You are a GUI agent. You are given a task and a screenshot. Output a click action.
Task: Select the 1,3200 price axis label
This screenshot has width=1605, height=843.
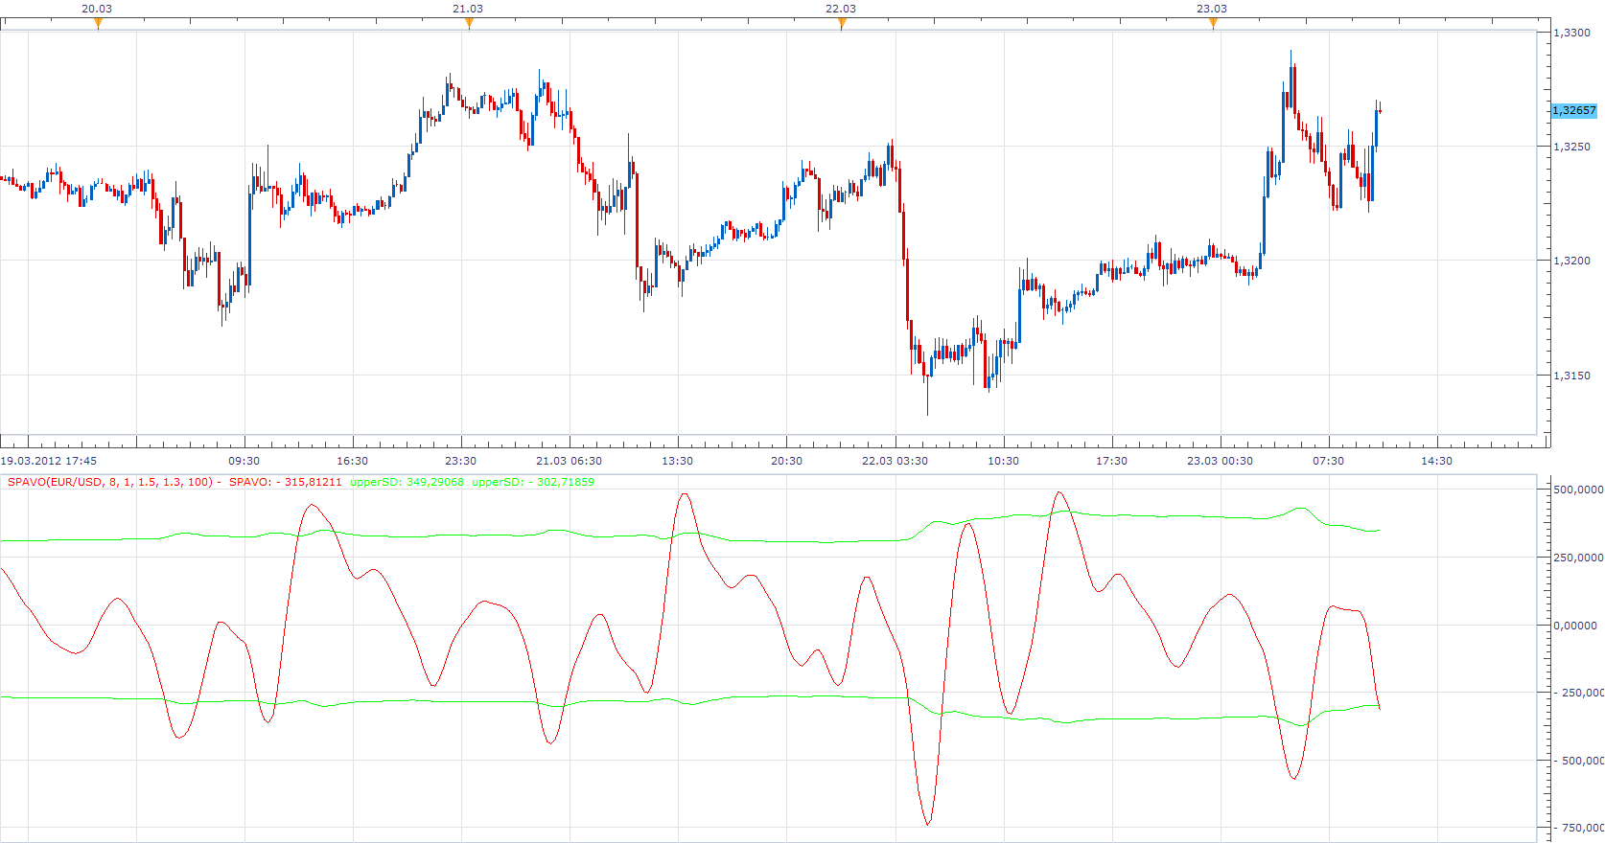(1572, 261)
